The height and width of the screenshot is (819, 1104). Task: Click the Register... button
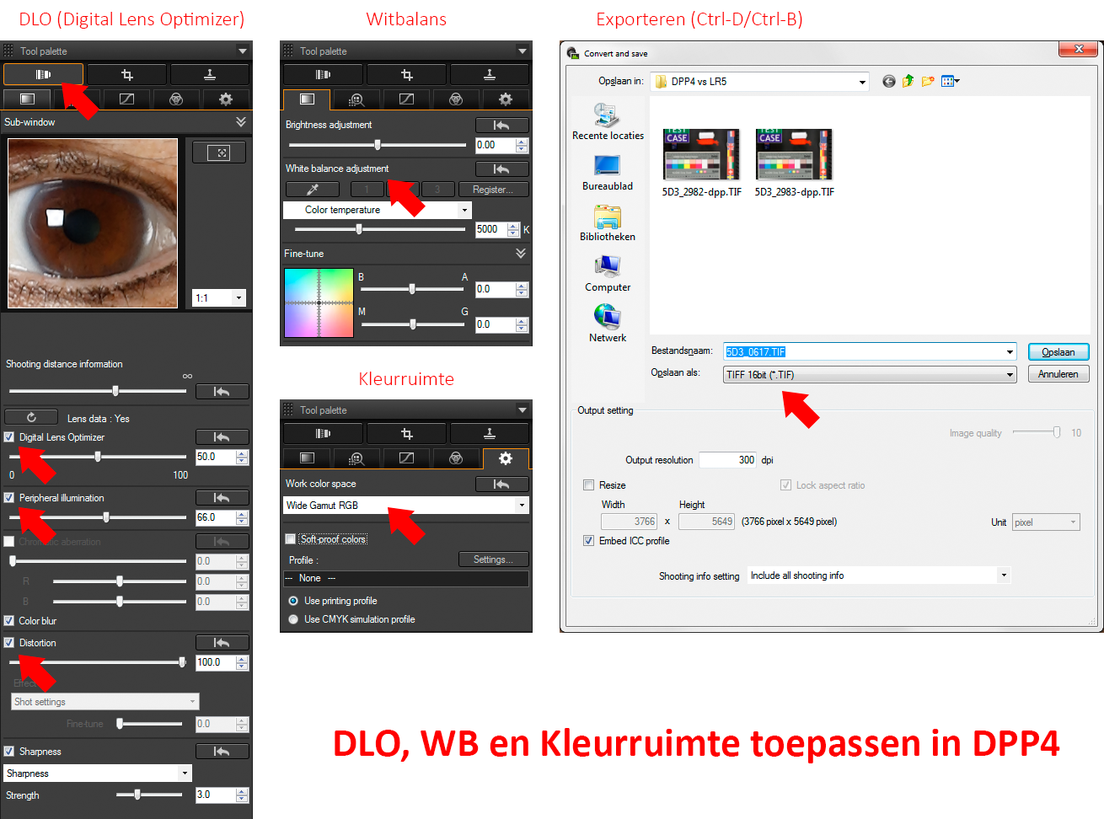click(493, 190)
